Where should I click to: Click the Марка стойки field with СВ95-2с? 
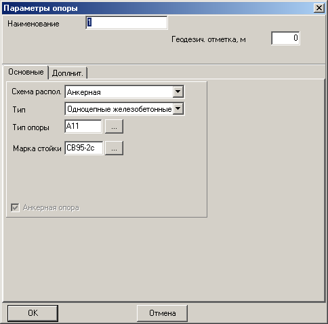click(84, 148)
